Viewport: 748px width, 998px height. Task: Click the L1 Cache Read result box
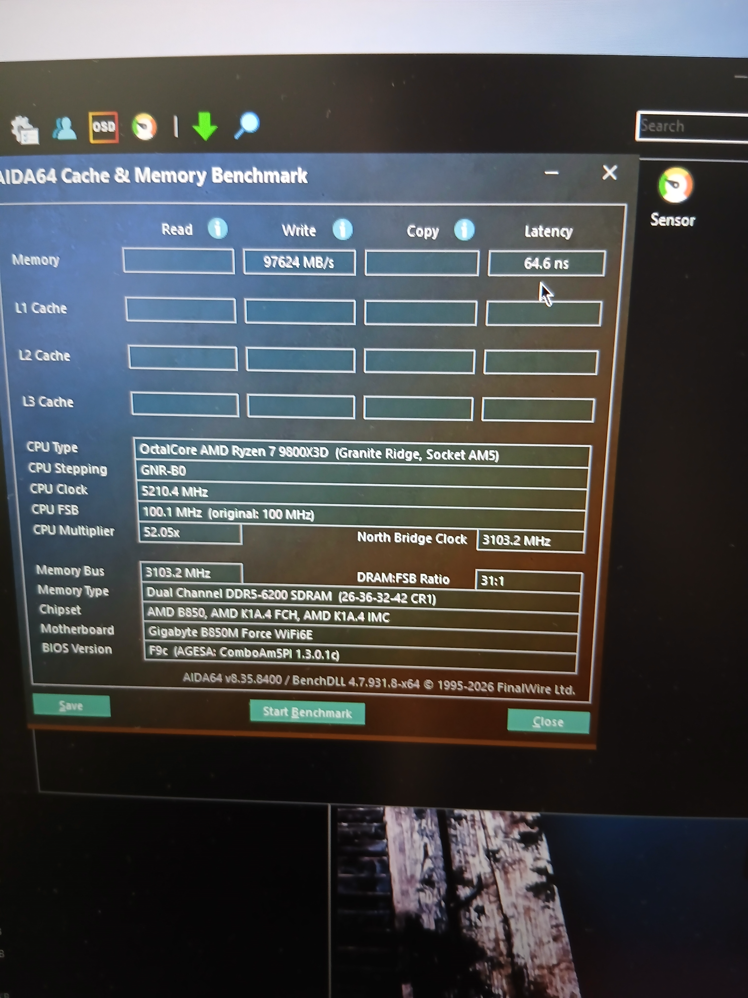point(181,310)
